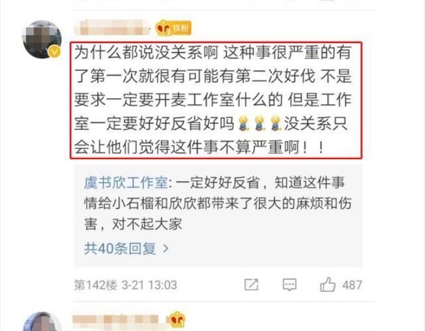The width and height of the screenshot is (425, 331).
Task: Tap the repost share icon on comment
Action: pos(251,285)
